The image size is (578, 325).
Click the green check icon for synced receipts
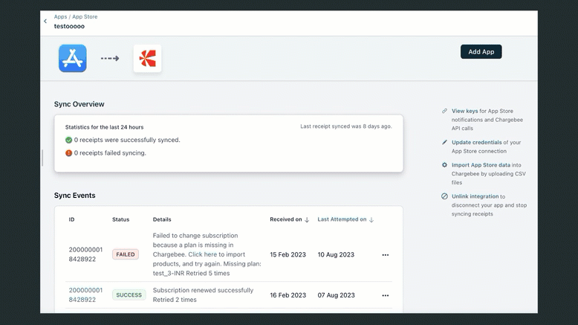pos(68,140)
